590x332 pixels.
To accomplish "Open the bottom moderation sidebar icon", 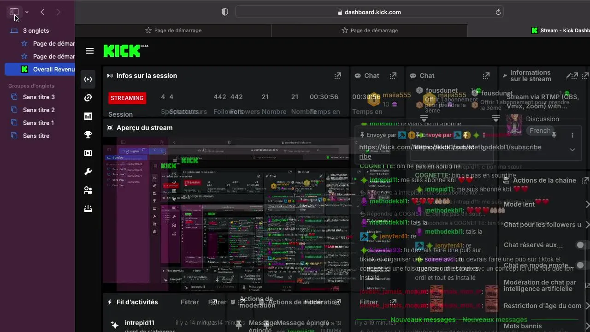I will pyautogui.click(x=88, y=208).
